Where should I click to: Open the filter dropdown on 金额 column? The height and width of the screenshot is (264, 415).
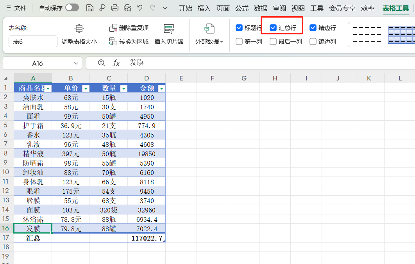tap(161, 88)
